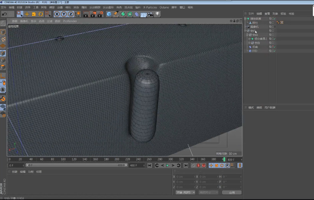Select the Rotate tool
Screen dimensions: 314x200
(40, 14)
